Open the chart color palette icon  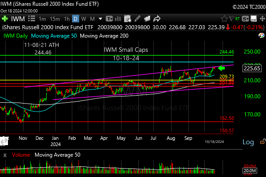point(262,35)
